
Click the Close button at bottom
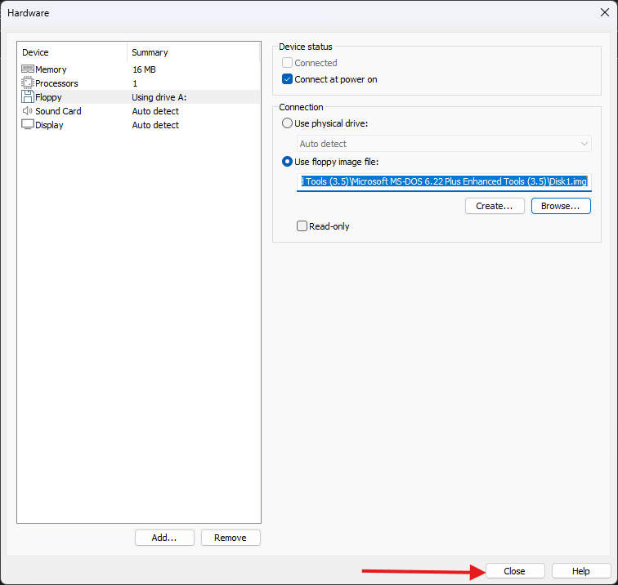click(x=514, y=571)
